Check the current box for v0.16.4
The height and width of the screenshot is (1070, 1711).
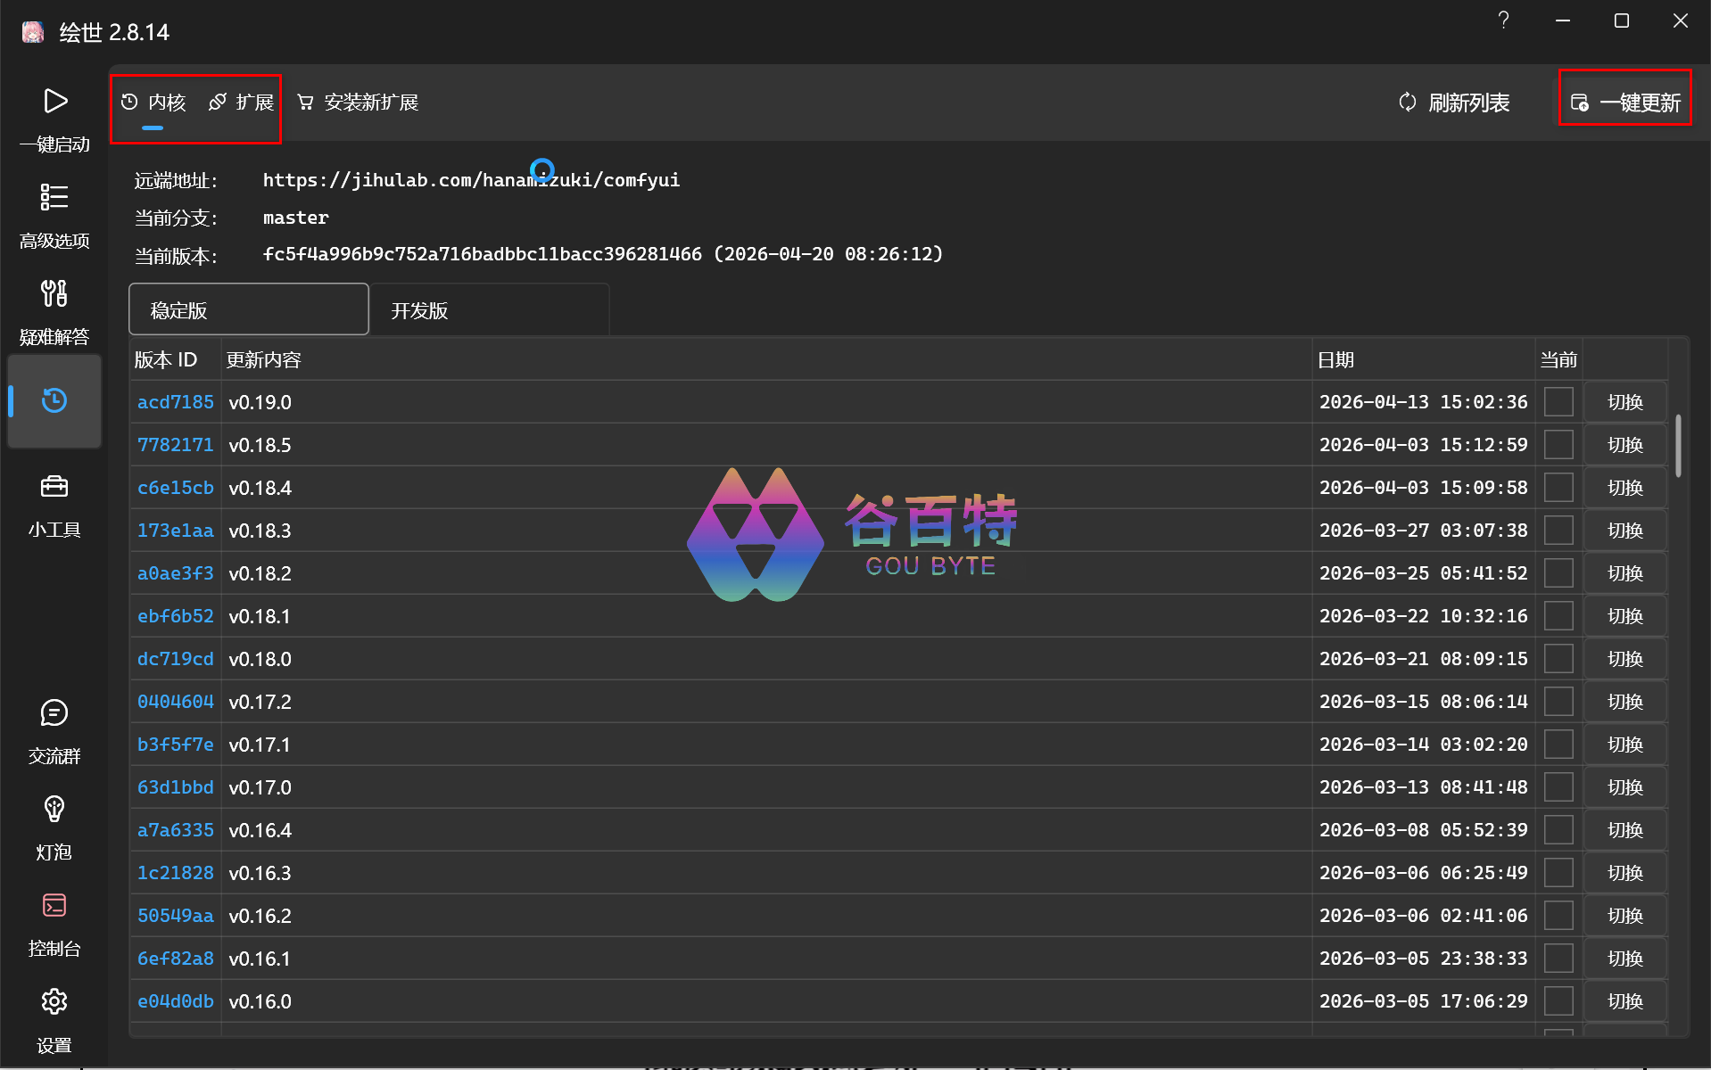point(1558,830)
